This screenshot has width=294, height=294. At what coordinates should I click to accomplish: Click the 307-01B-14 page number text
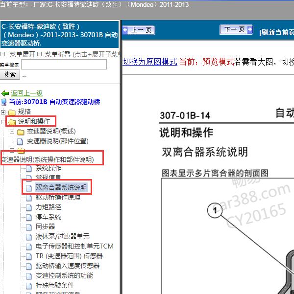tap(185, 115)
